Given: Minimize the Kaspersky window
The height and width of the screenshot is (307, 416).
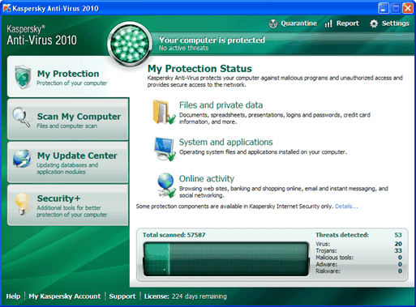Looking at the screenshot, I should (384, 8).
